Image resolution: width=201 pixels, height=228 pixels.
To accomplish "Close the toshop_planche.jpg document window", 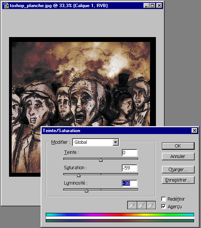I will pyautogui.click(x=159, y=6).
